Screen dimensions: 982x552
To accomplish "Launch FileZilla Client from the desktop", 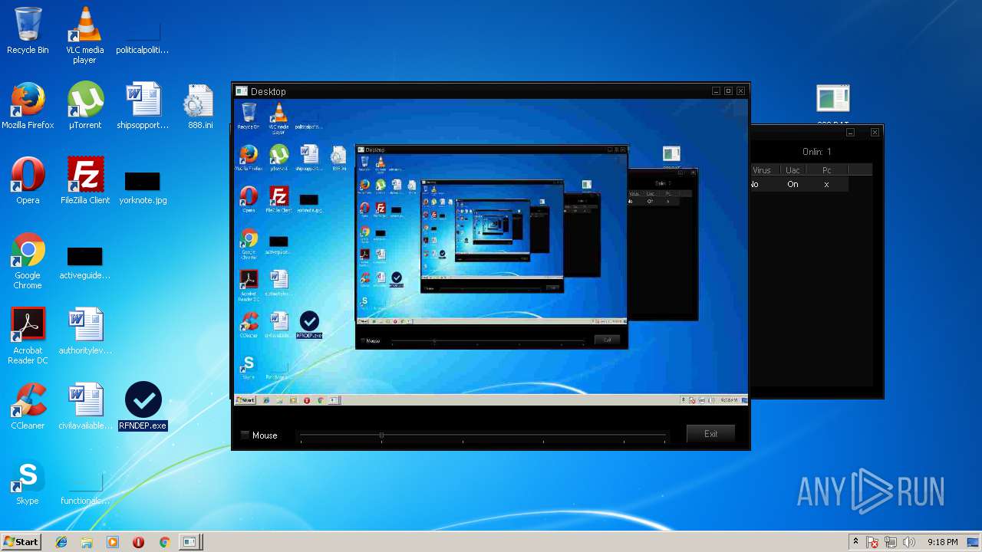I will tap(85, 181).
